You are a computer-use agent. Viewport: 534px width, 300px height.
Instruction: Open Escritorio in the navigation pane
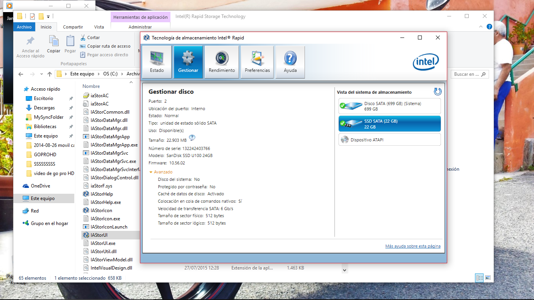tap(43, 98)
